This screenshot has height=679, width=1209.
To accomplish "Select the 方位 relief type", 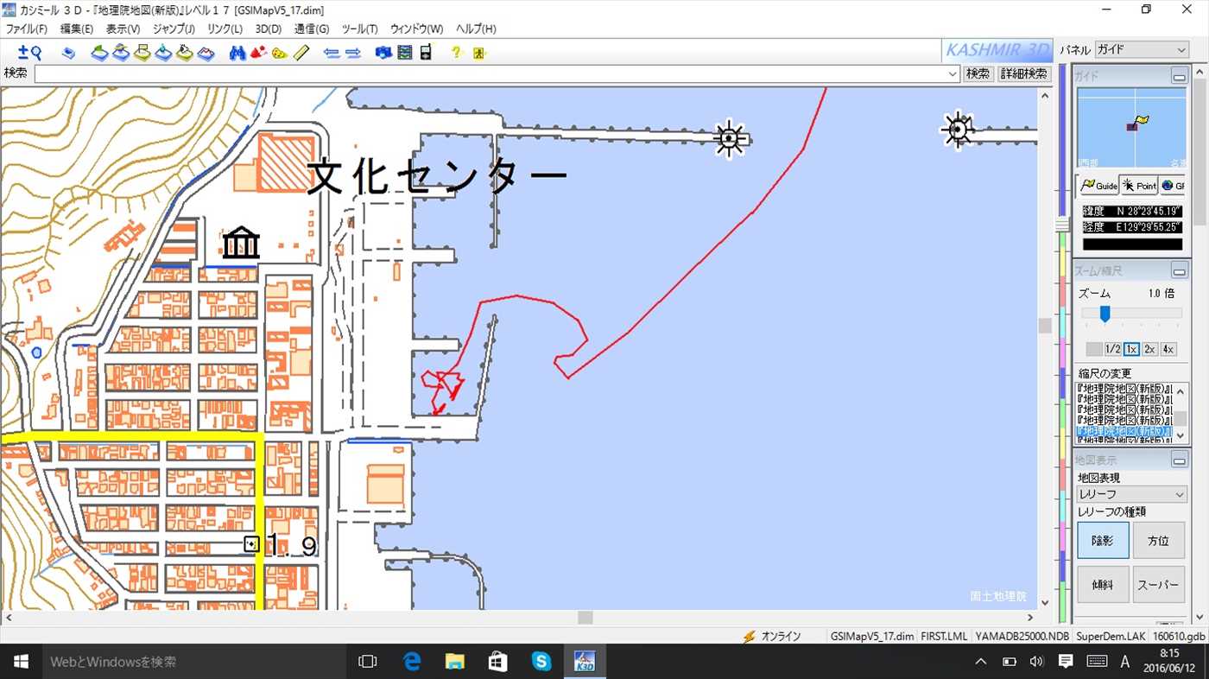I will [x=1158, y=541].
